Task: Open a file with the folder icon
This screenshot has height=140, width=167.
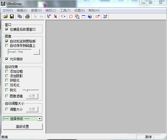Action: point(6,16)
